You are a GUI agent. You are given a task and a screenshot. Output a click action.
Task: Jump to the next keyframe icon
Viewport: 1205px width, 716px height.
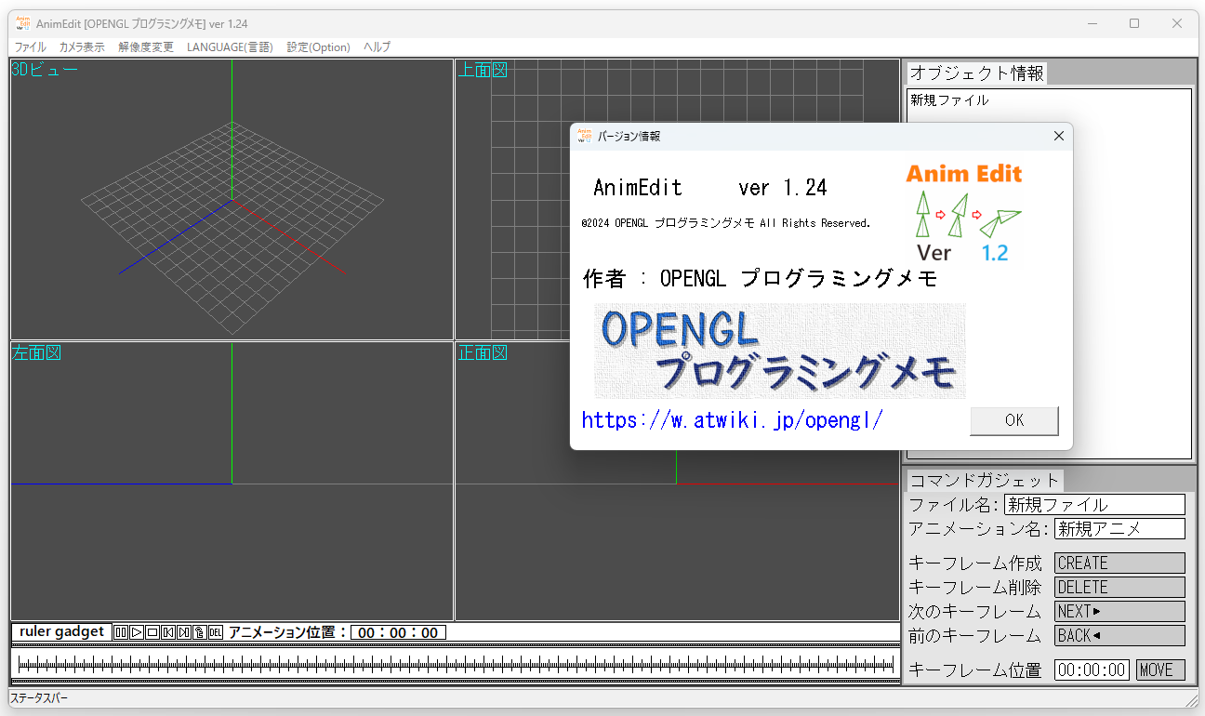pyautogui.click(x=184, y=632)
